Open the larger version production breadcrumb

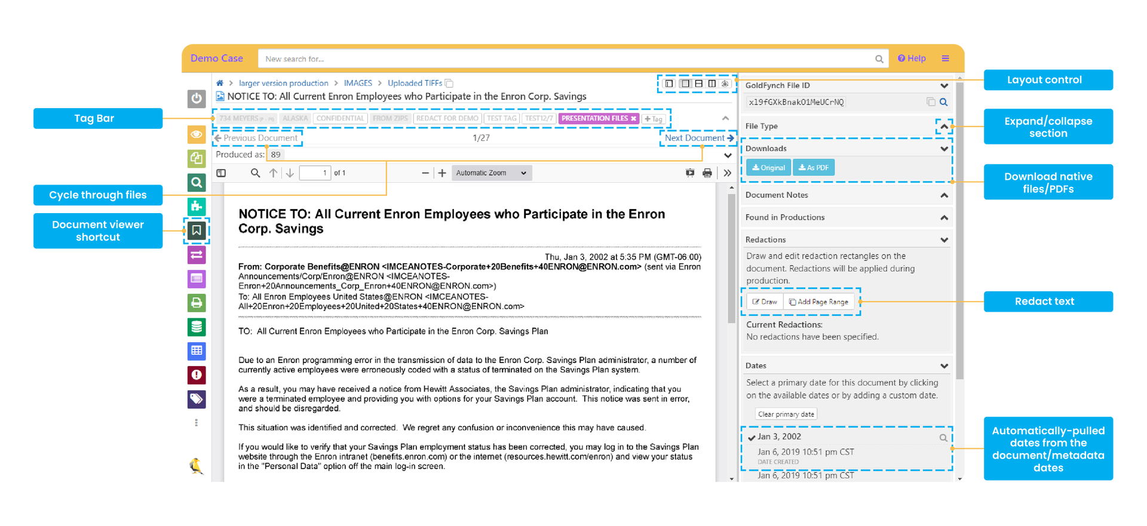tap(284, 84)
